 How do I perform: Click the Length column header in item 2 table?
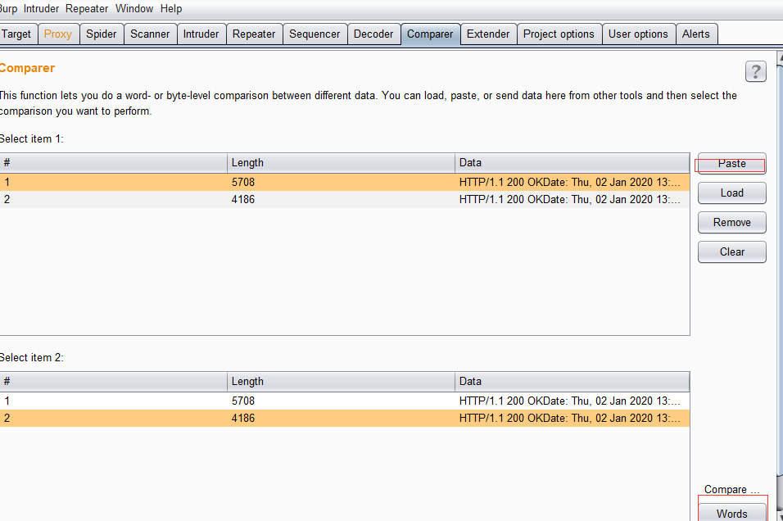(341, 382)
